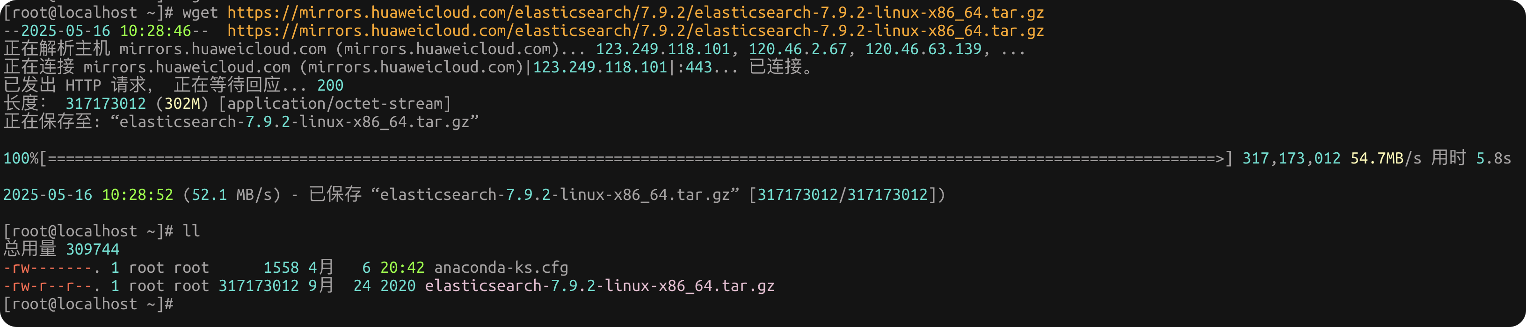Click port number 443 in the connection line
1526x327 pixels.
[698, 67]
